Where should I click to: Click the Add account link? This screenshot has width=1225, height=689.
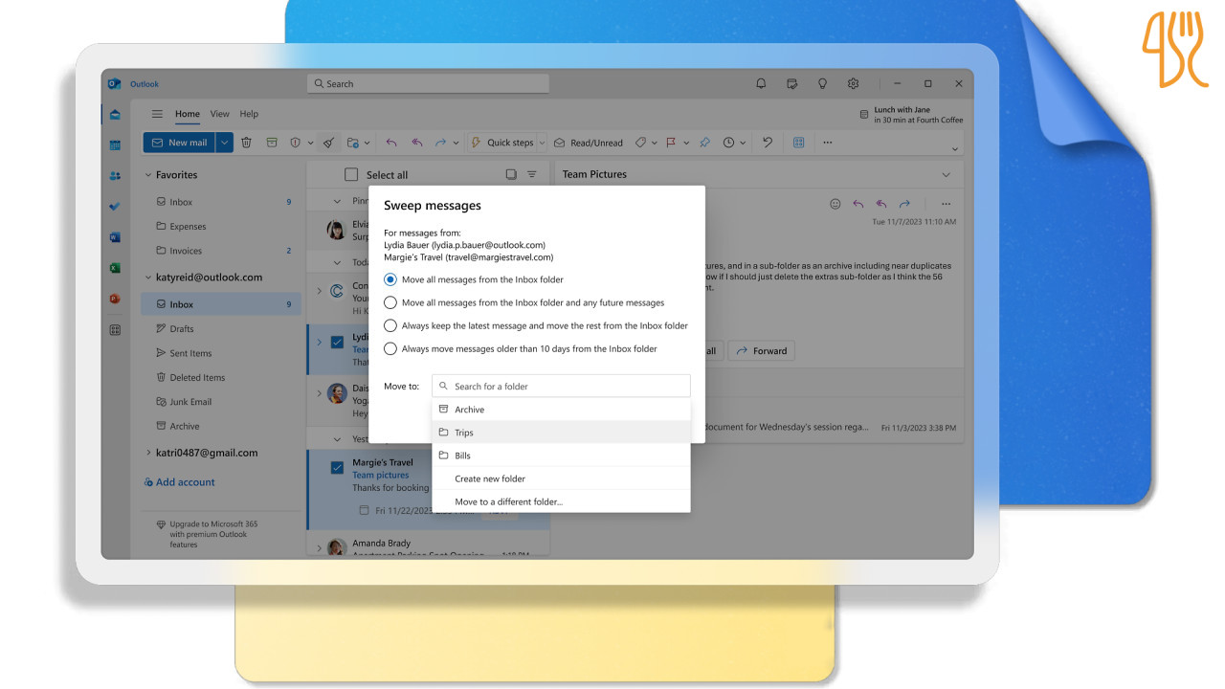pyautogui.click(x=185, y=482)
